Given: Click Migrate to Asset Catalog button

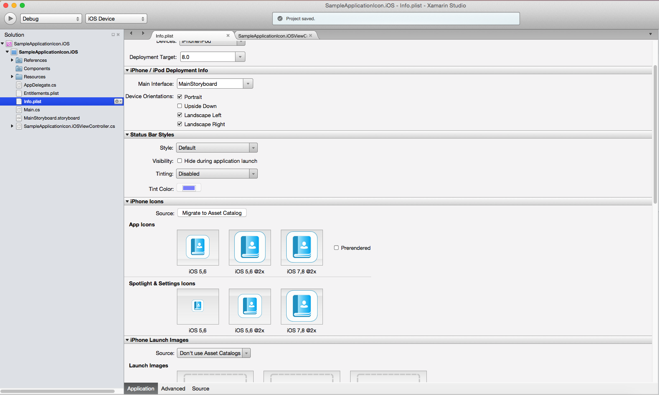Looking at the screenshot, I should point(212,213).
